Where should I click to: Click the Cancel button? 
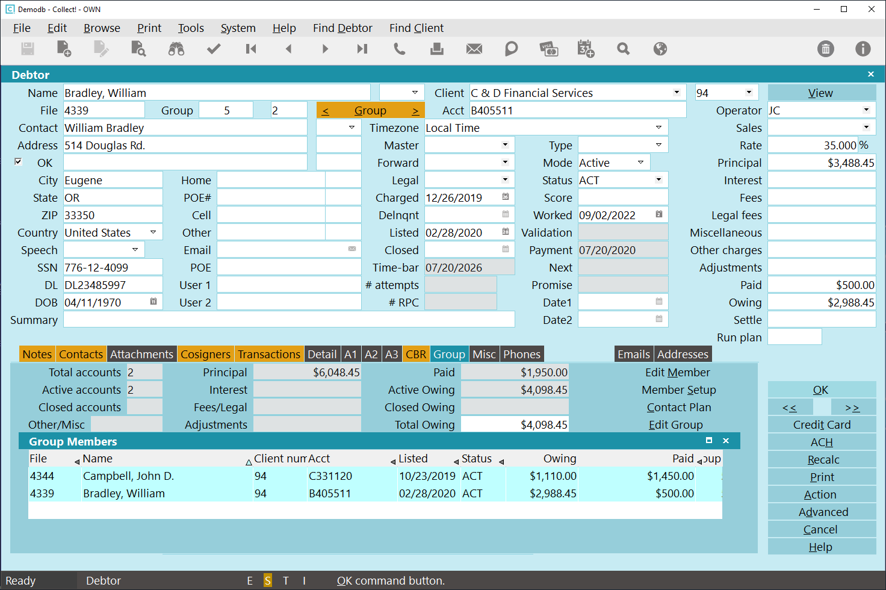(x=822, y=529)
